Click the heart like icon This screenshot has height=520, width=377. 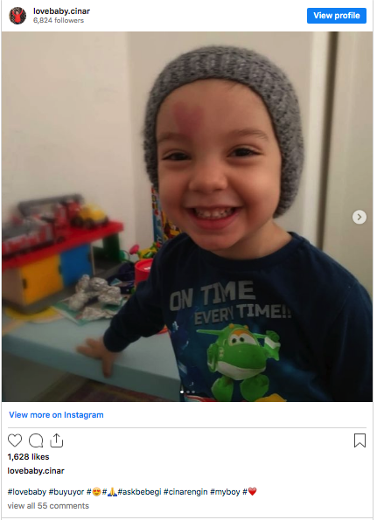(15, 440)
